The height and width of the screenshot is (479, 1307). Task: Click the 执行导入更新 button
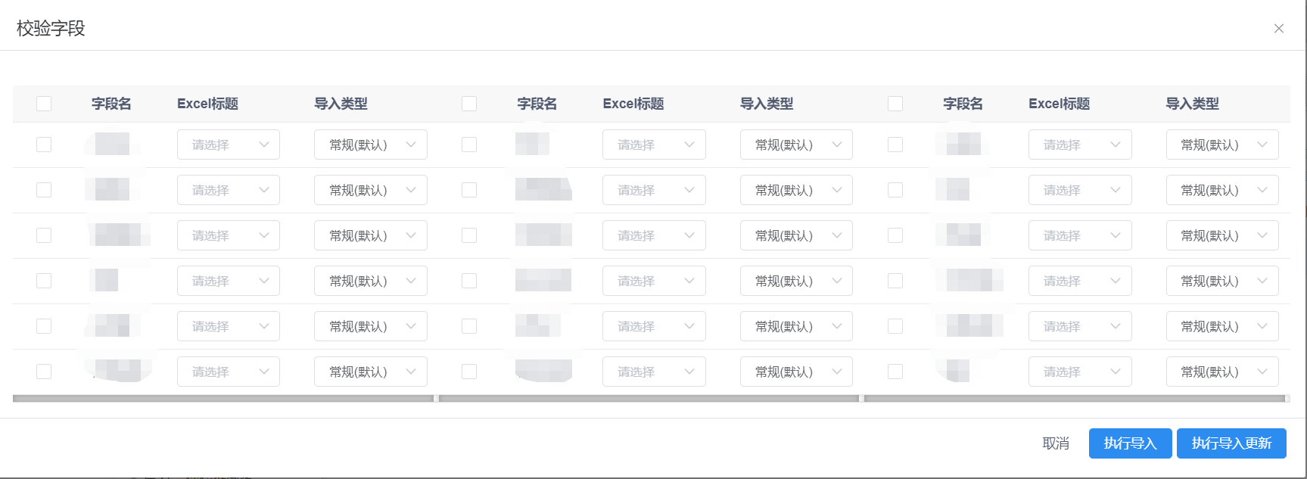click(x=1231, y=443)
